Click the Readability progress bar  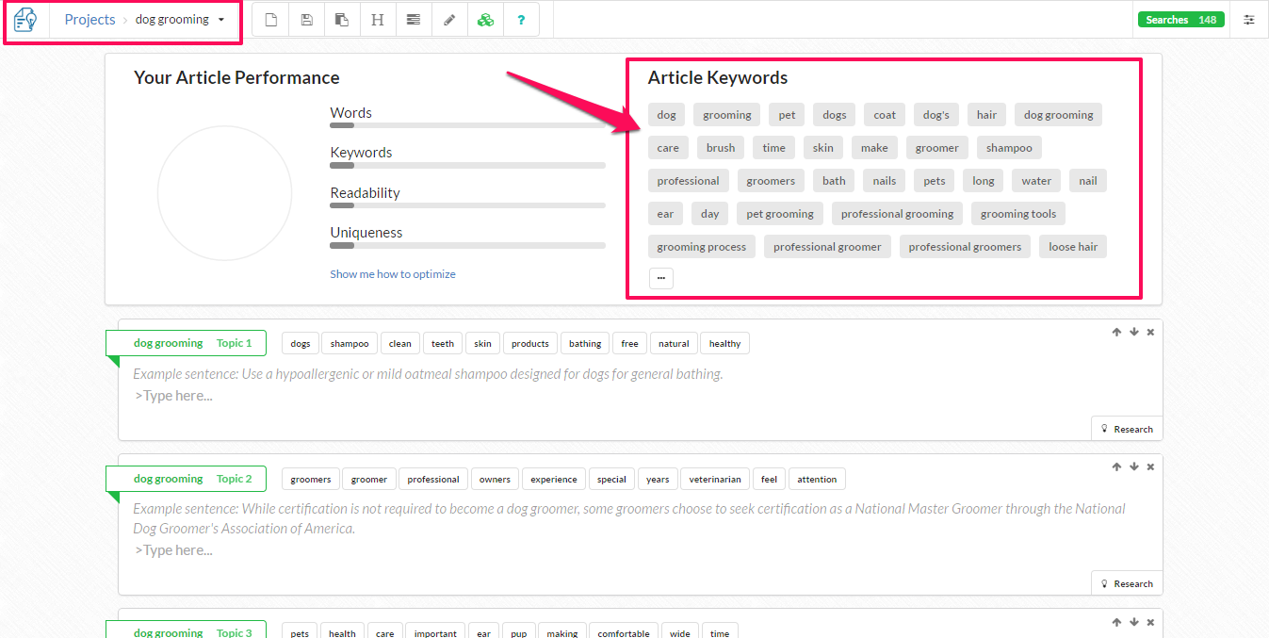[467, 205]
